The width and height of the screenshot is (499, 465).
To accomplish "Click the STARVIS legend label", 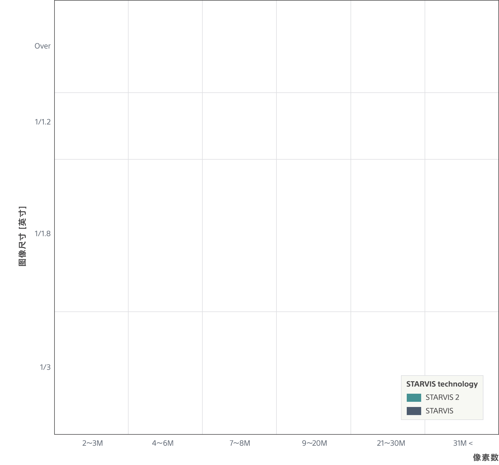I will tap(439, 411).
